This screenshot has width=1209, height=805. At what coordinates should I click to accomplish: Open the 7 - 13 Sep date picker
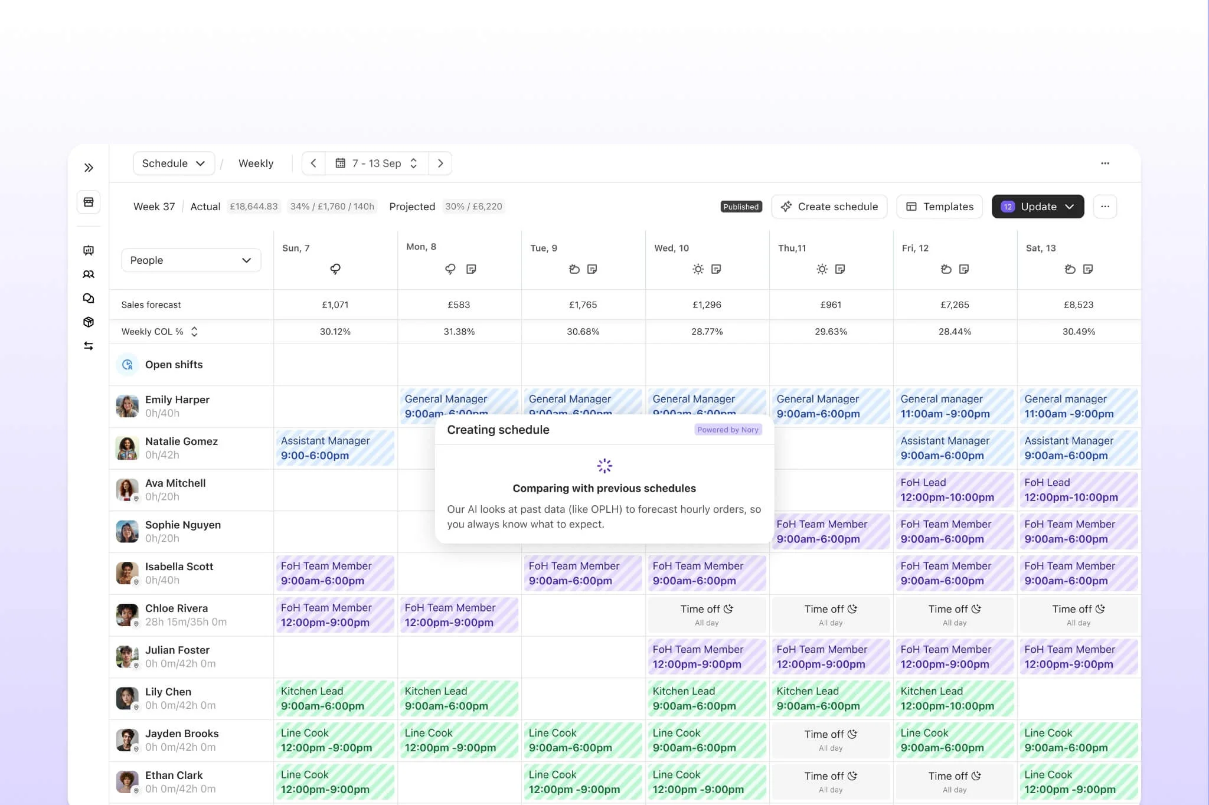pos(377,163)
